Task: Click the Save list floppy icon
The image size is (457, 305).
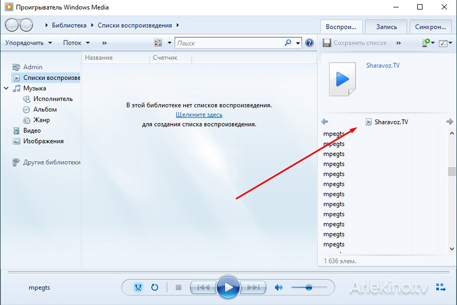Action: 327,43
